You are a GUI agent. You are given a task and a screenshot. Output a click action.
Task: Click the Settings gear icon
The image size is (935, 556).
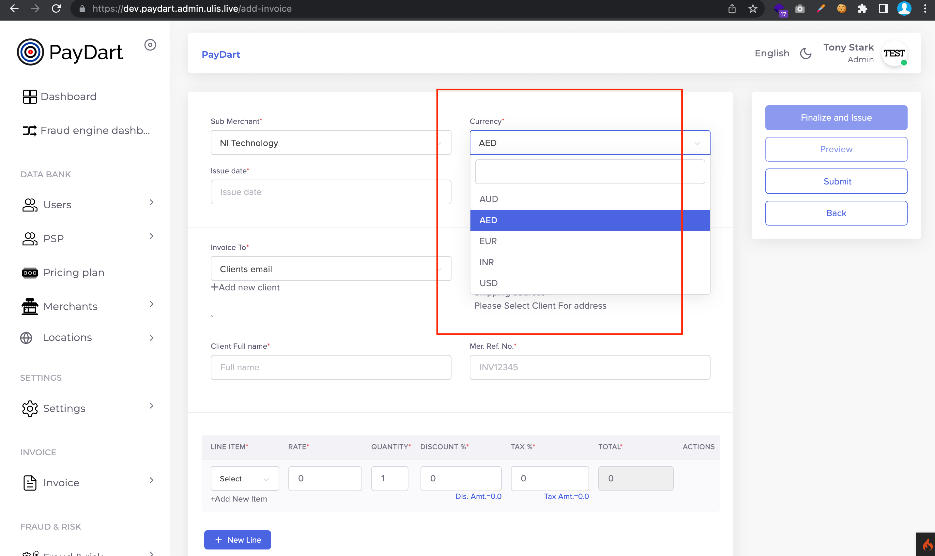coord(30,408)
